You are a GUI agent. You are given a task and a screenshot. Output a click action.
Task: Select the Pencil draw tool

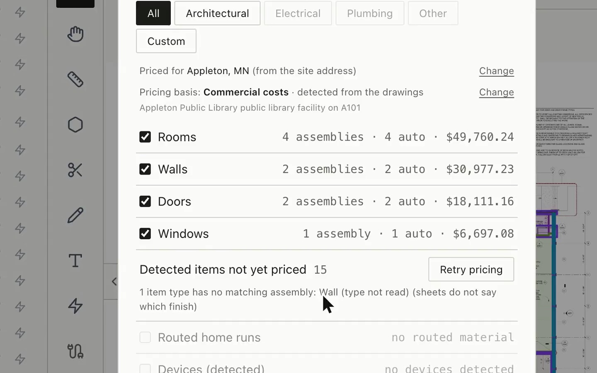75,215
